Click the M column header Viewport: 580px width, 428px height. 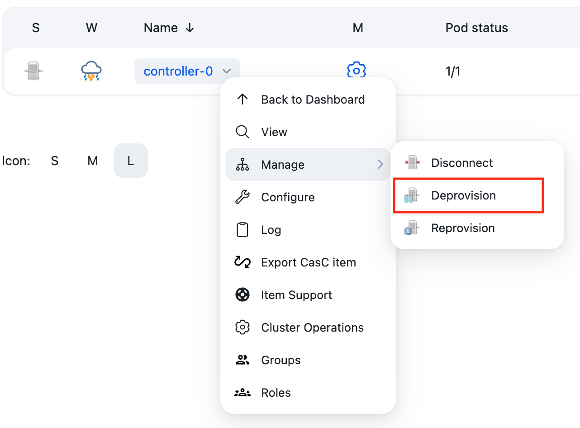tap(358, 28)
